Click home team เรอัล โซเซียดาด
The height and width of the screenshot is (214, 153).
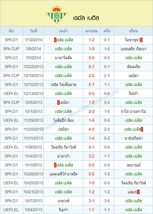coord(63,85)
